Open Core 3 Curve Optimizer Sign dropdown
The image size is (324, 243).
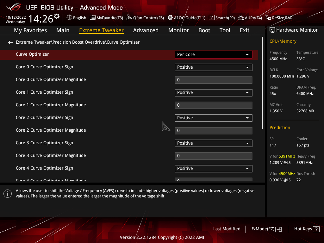214,143
